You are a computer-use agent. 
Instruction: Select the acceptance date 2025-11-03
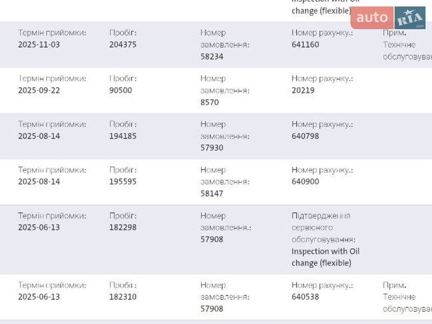(x=39, y=45)
